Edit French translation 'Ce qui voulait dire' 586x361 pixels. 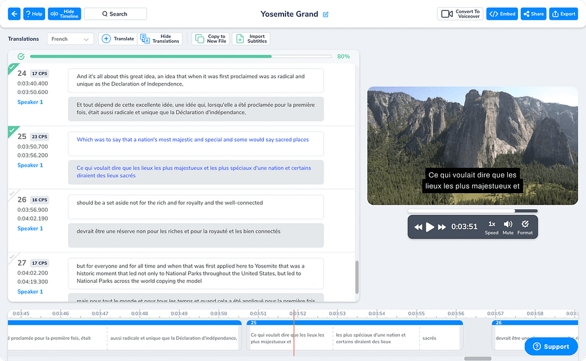click(x=196, y=172)
